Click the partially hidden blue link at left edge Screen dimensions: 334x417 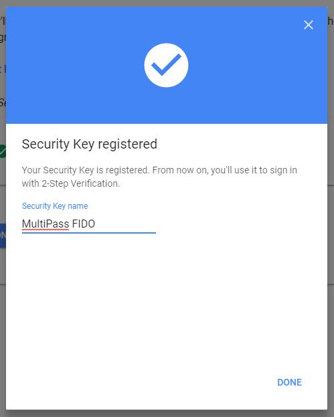[x=3, y=70]
